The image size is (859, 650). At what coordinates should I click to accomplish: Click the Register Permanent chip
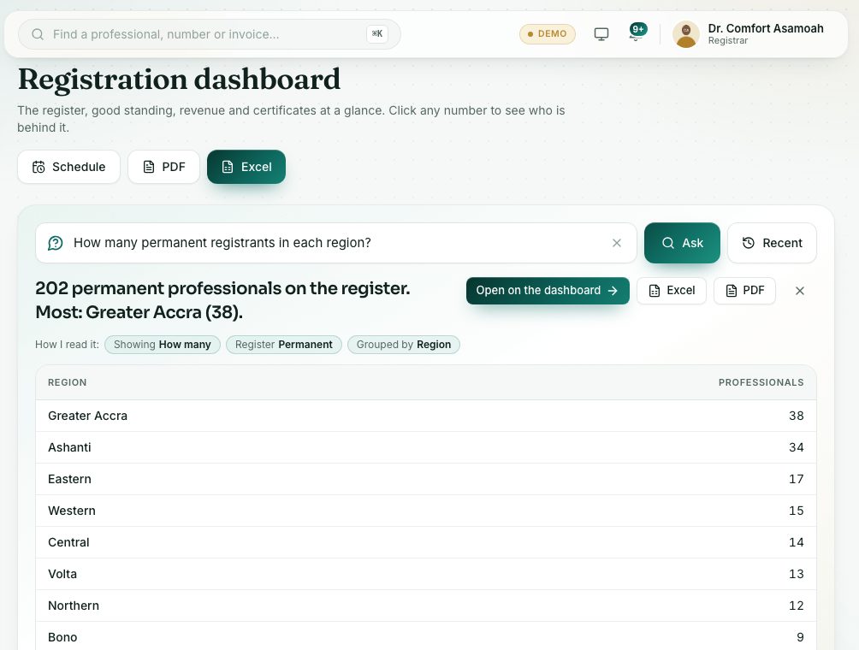pyautogui.click(x=284, y=345)
